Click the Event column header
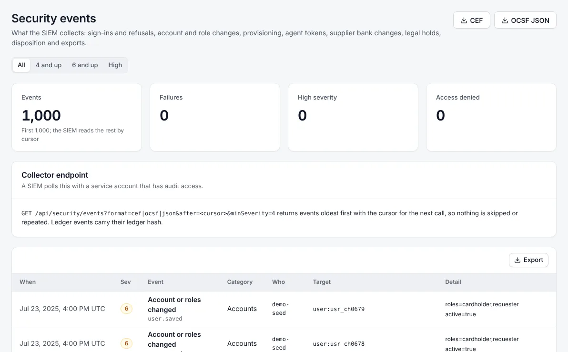This screenshot has width=568, height=352. point(155,282)
